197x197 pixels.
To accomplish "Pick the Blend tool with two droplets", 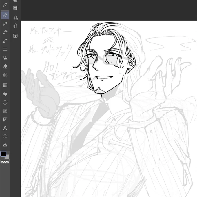I will pos(5,75).
